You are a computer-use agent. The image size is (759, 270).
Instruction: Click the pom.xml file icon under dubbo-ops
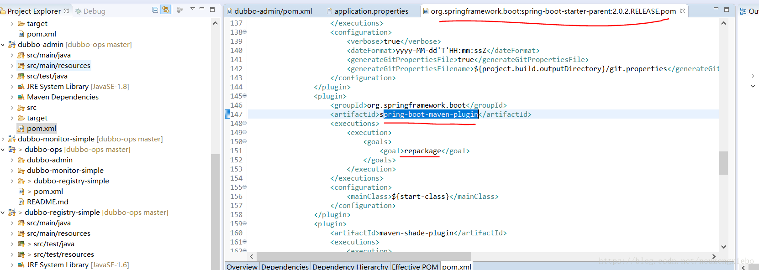(21, 192)
